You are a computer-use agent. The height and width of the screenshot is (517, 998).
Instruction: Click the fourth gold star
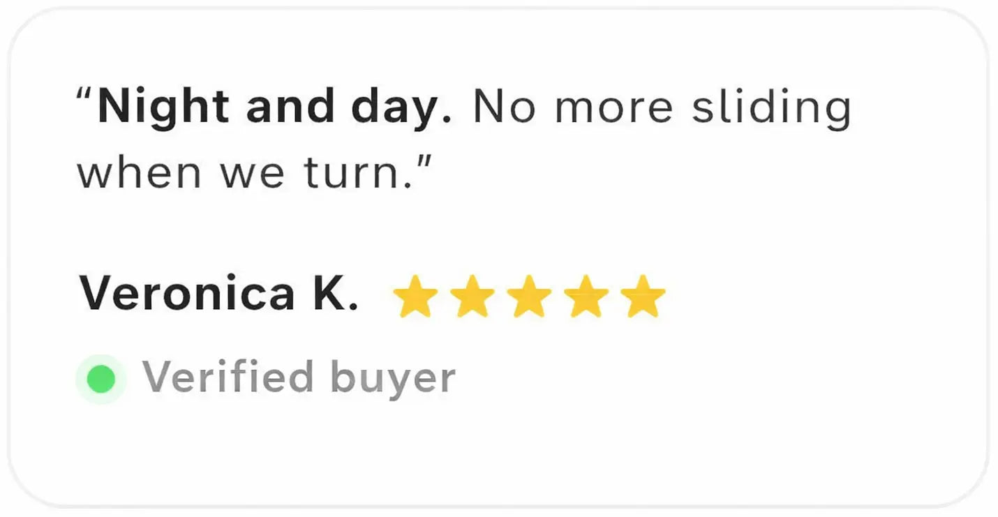[586, 297]
